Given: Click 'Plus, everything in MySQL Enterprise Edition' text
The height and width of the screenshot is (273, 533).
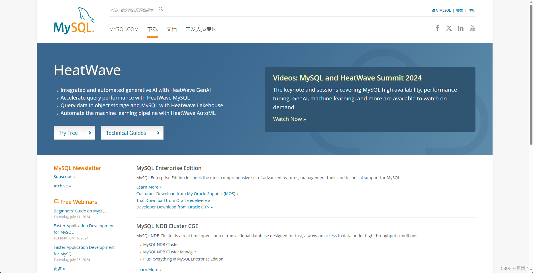Looking at the screenshot, I should (x=183, y=259).
